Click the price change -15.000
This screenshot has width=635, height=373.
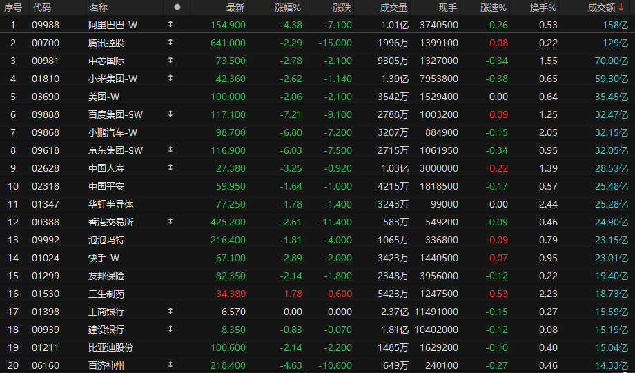click(x=335, y=43)
